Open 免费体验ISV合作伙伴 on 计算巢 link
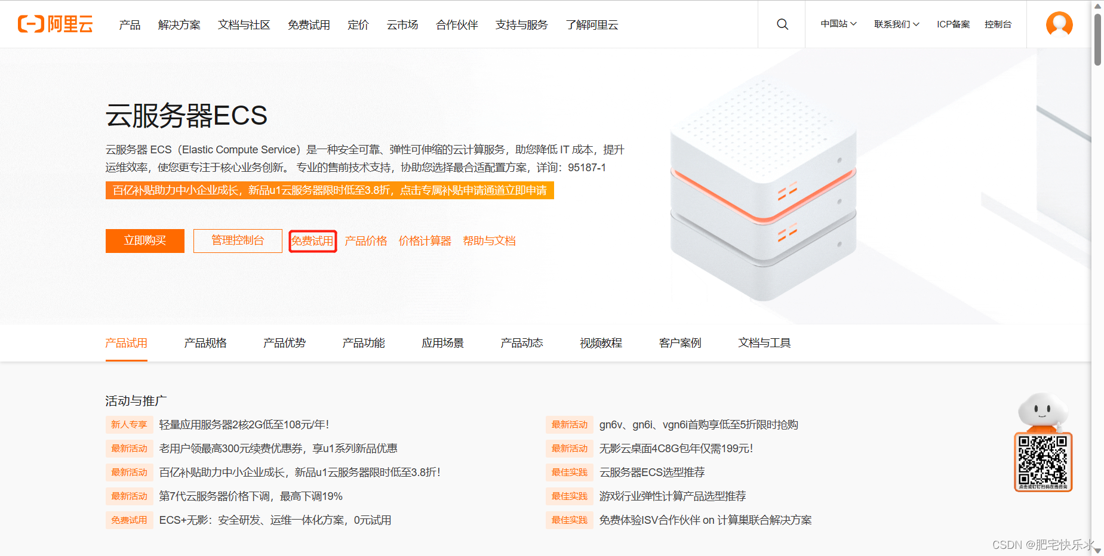Viewport: 1104px width, 556px height. click(706, 520)
